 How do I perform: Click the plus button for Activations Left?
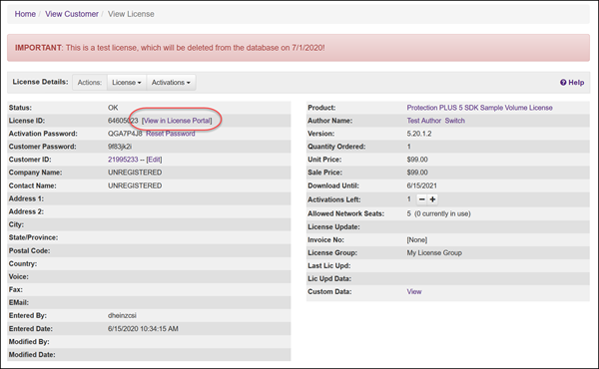pos(432,199)
